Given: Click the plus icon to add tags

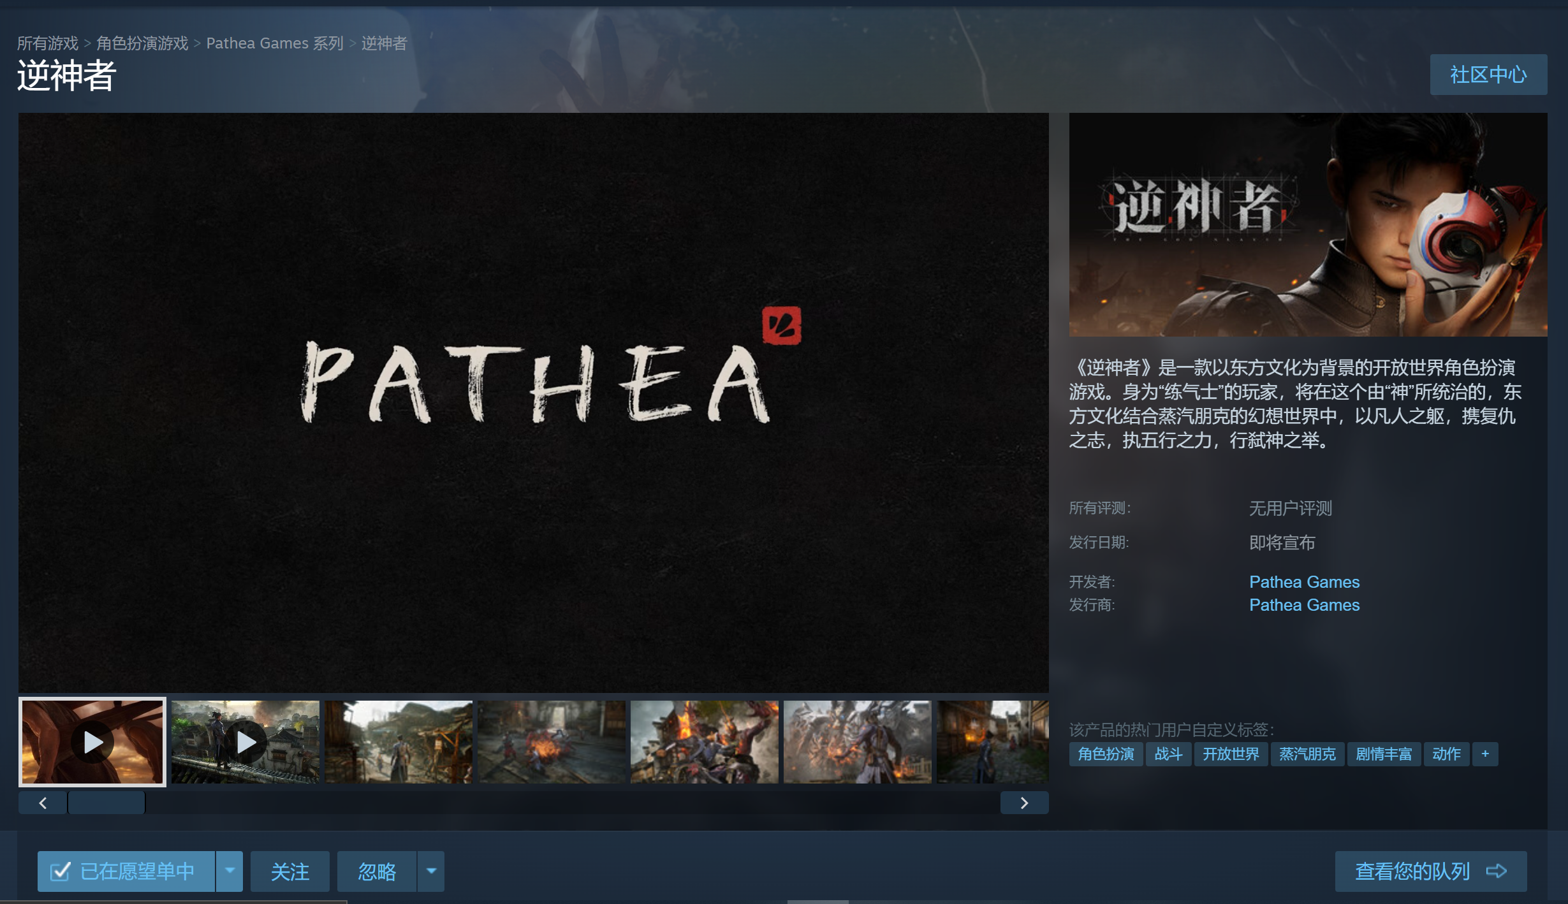Looking at the screenshot, I should pyautogui.click(x=1484, y=754).
